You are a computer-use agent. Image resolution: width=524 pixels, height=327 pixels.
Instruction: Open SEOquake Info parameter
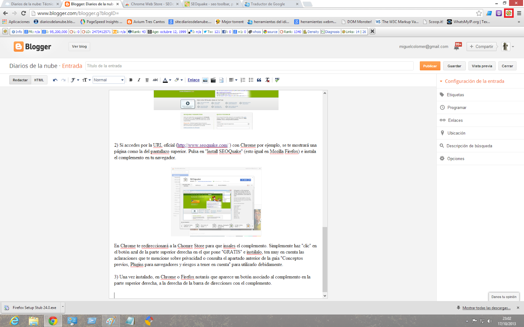tap(17, 32)
